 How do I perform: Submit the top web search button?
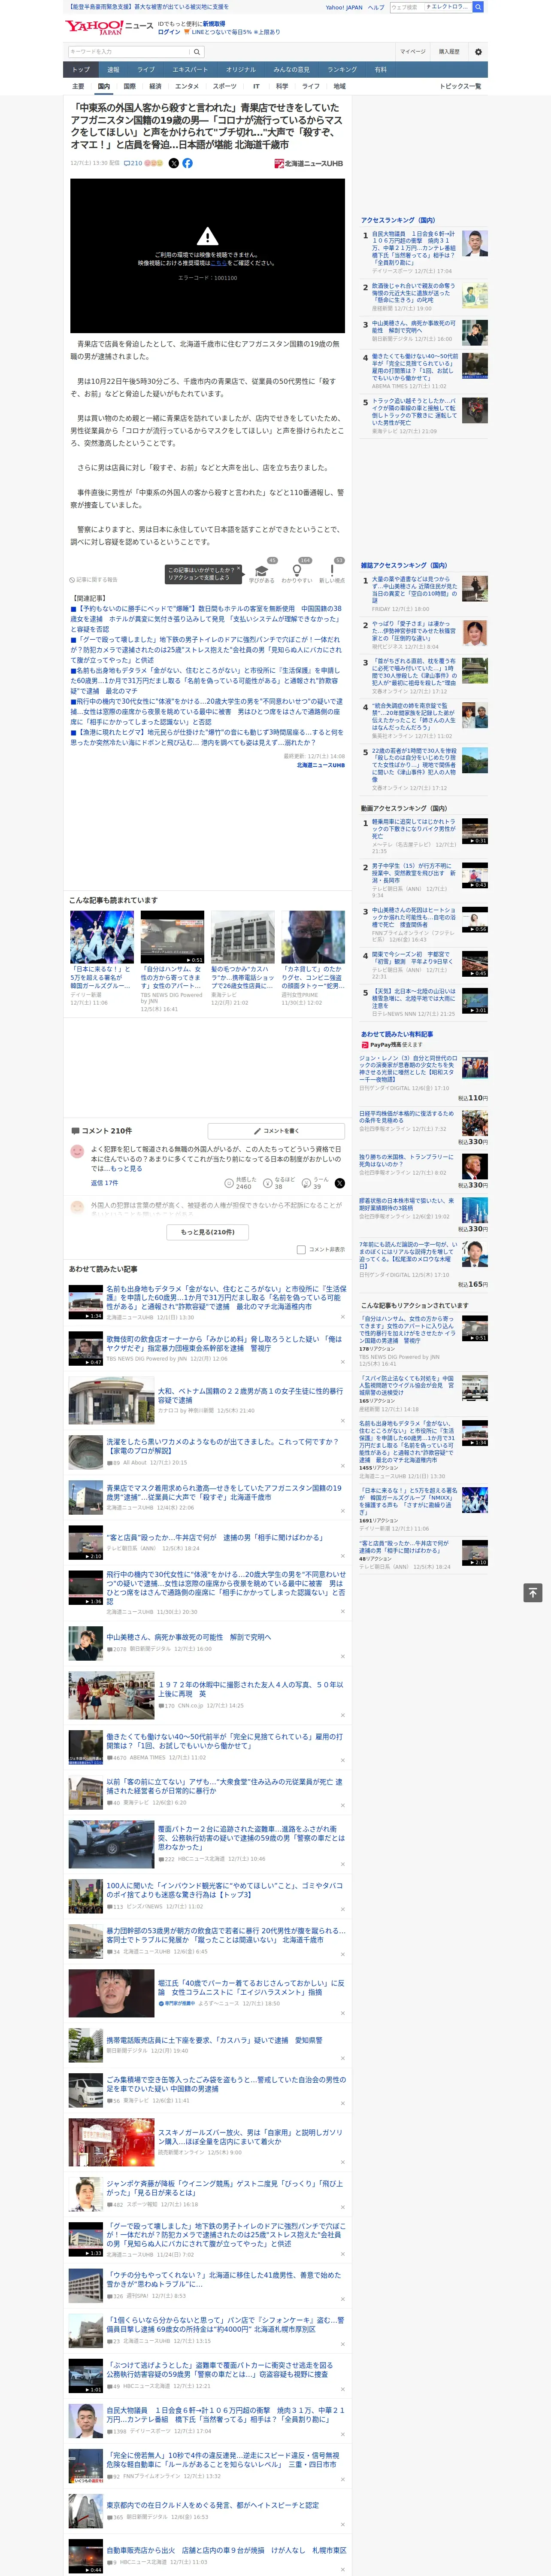(x=478, y=7)
